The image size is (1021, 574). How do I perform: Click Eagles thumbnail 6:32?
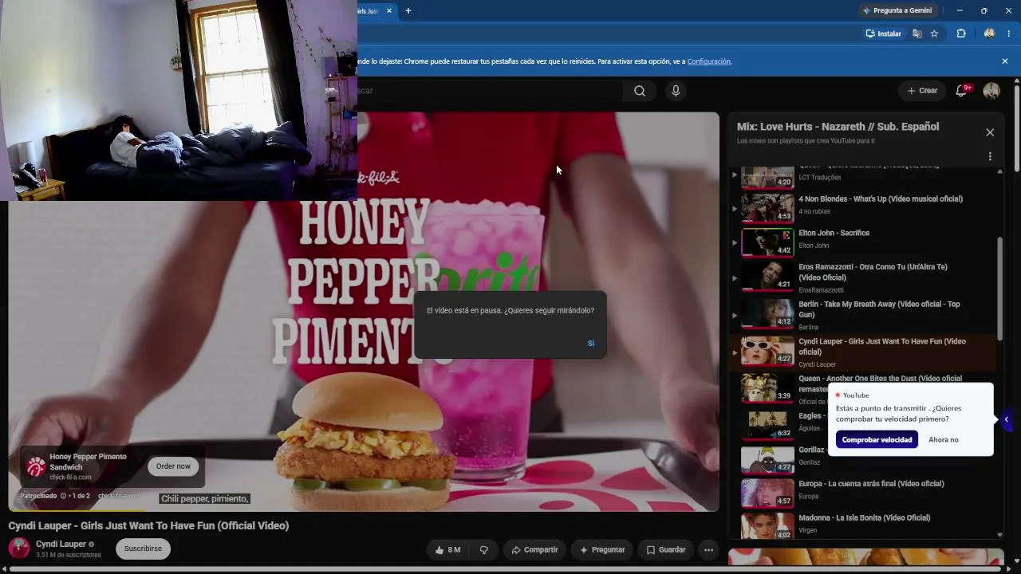click(767, 425)
